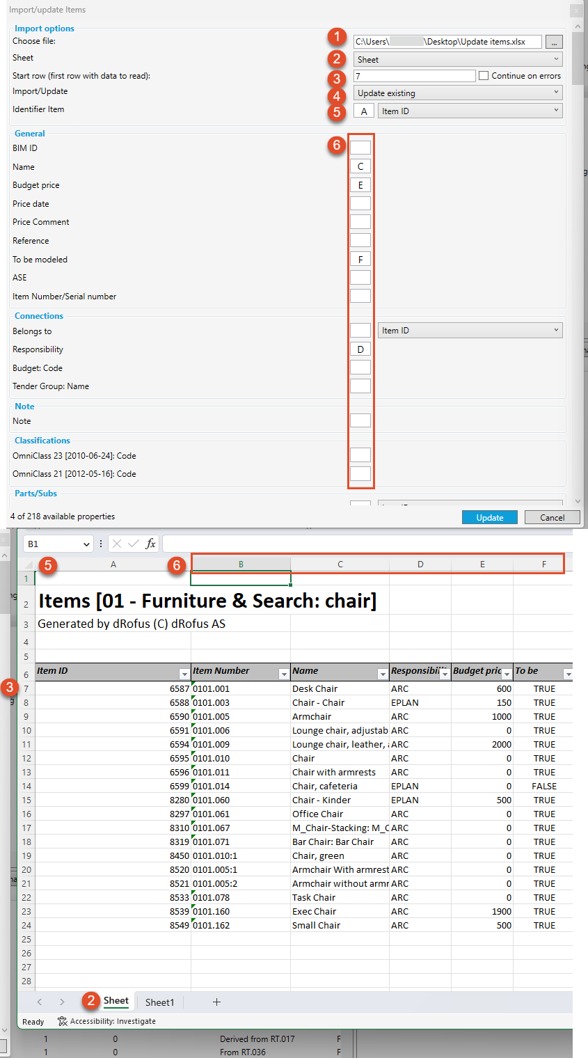Click the BIM ID column box

360,148
